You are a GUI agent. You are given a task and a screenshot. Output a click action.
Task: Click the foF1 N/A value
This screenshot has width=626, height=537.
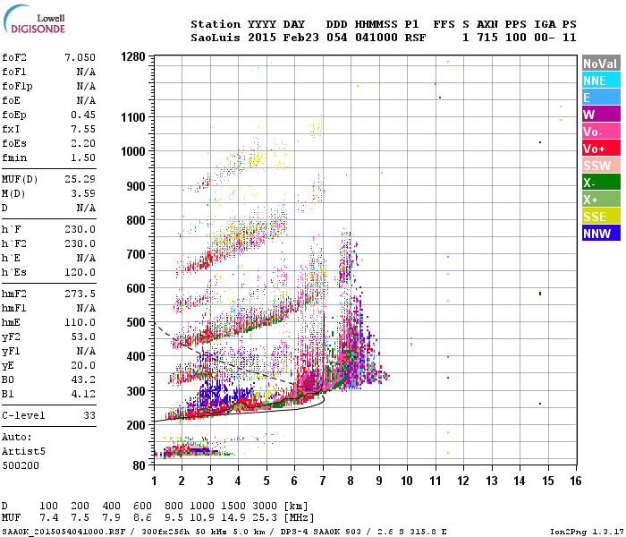coord(86,72)
